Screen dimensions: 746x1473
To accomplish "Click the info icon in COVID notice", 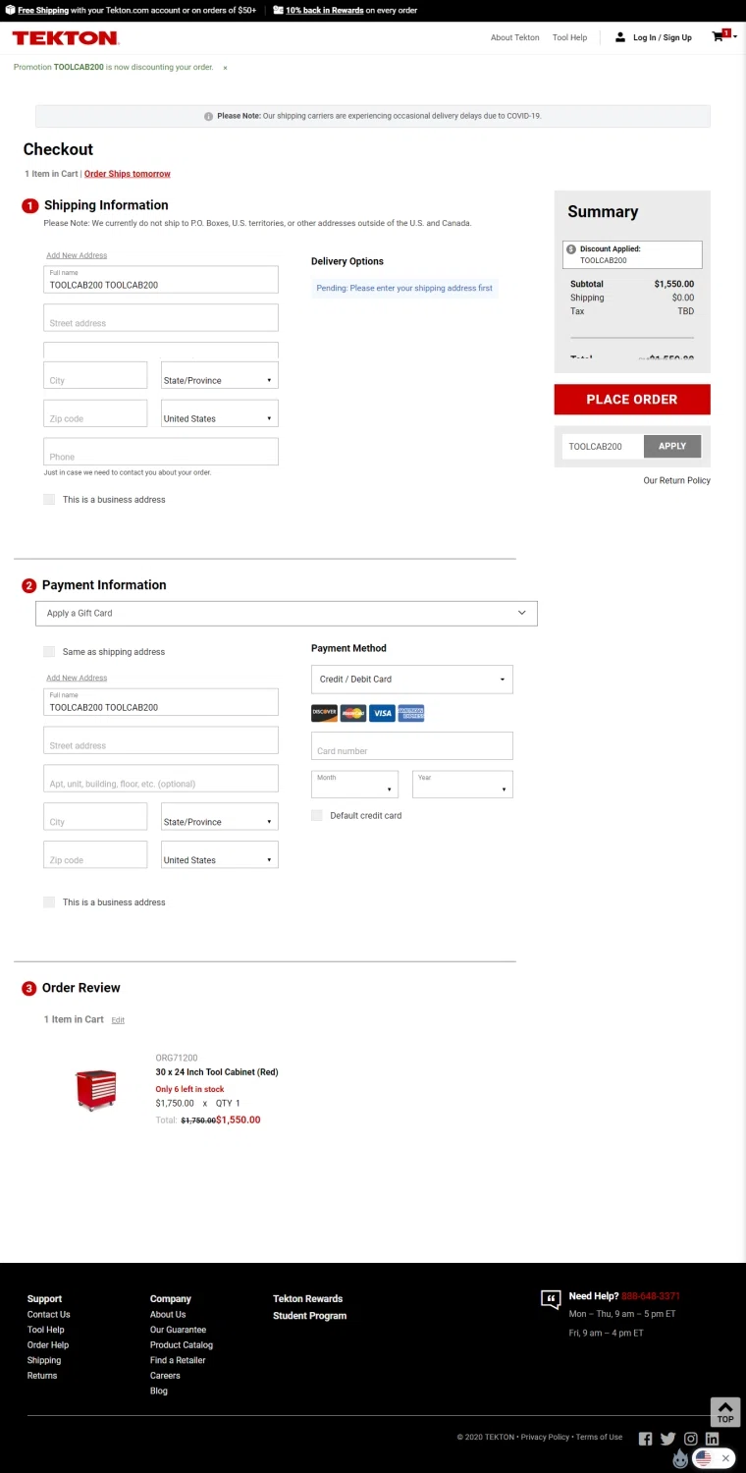I will click(208, 116).
